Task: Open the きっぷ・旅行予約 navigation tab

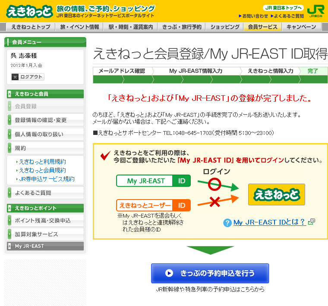Action: pyautogui.click(x=182, y=27)
